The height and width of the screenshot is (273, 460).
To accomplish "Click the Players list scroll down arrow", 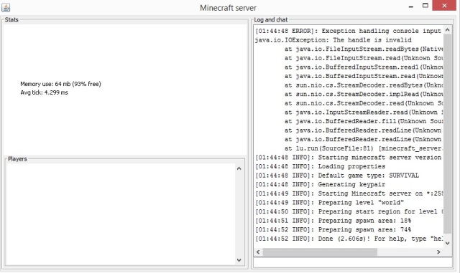I will point(239,260).
